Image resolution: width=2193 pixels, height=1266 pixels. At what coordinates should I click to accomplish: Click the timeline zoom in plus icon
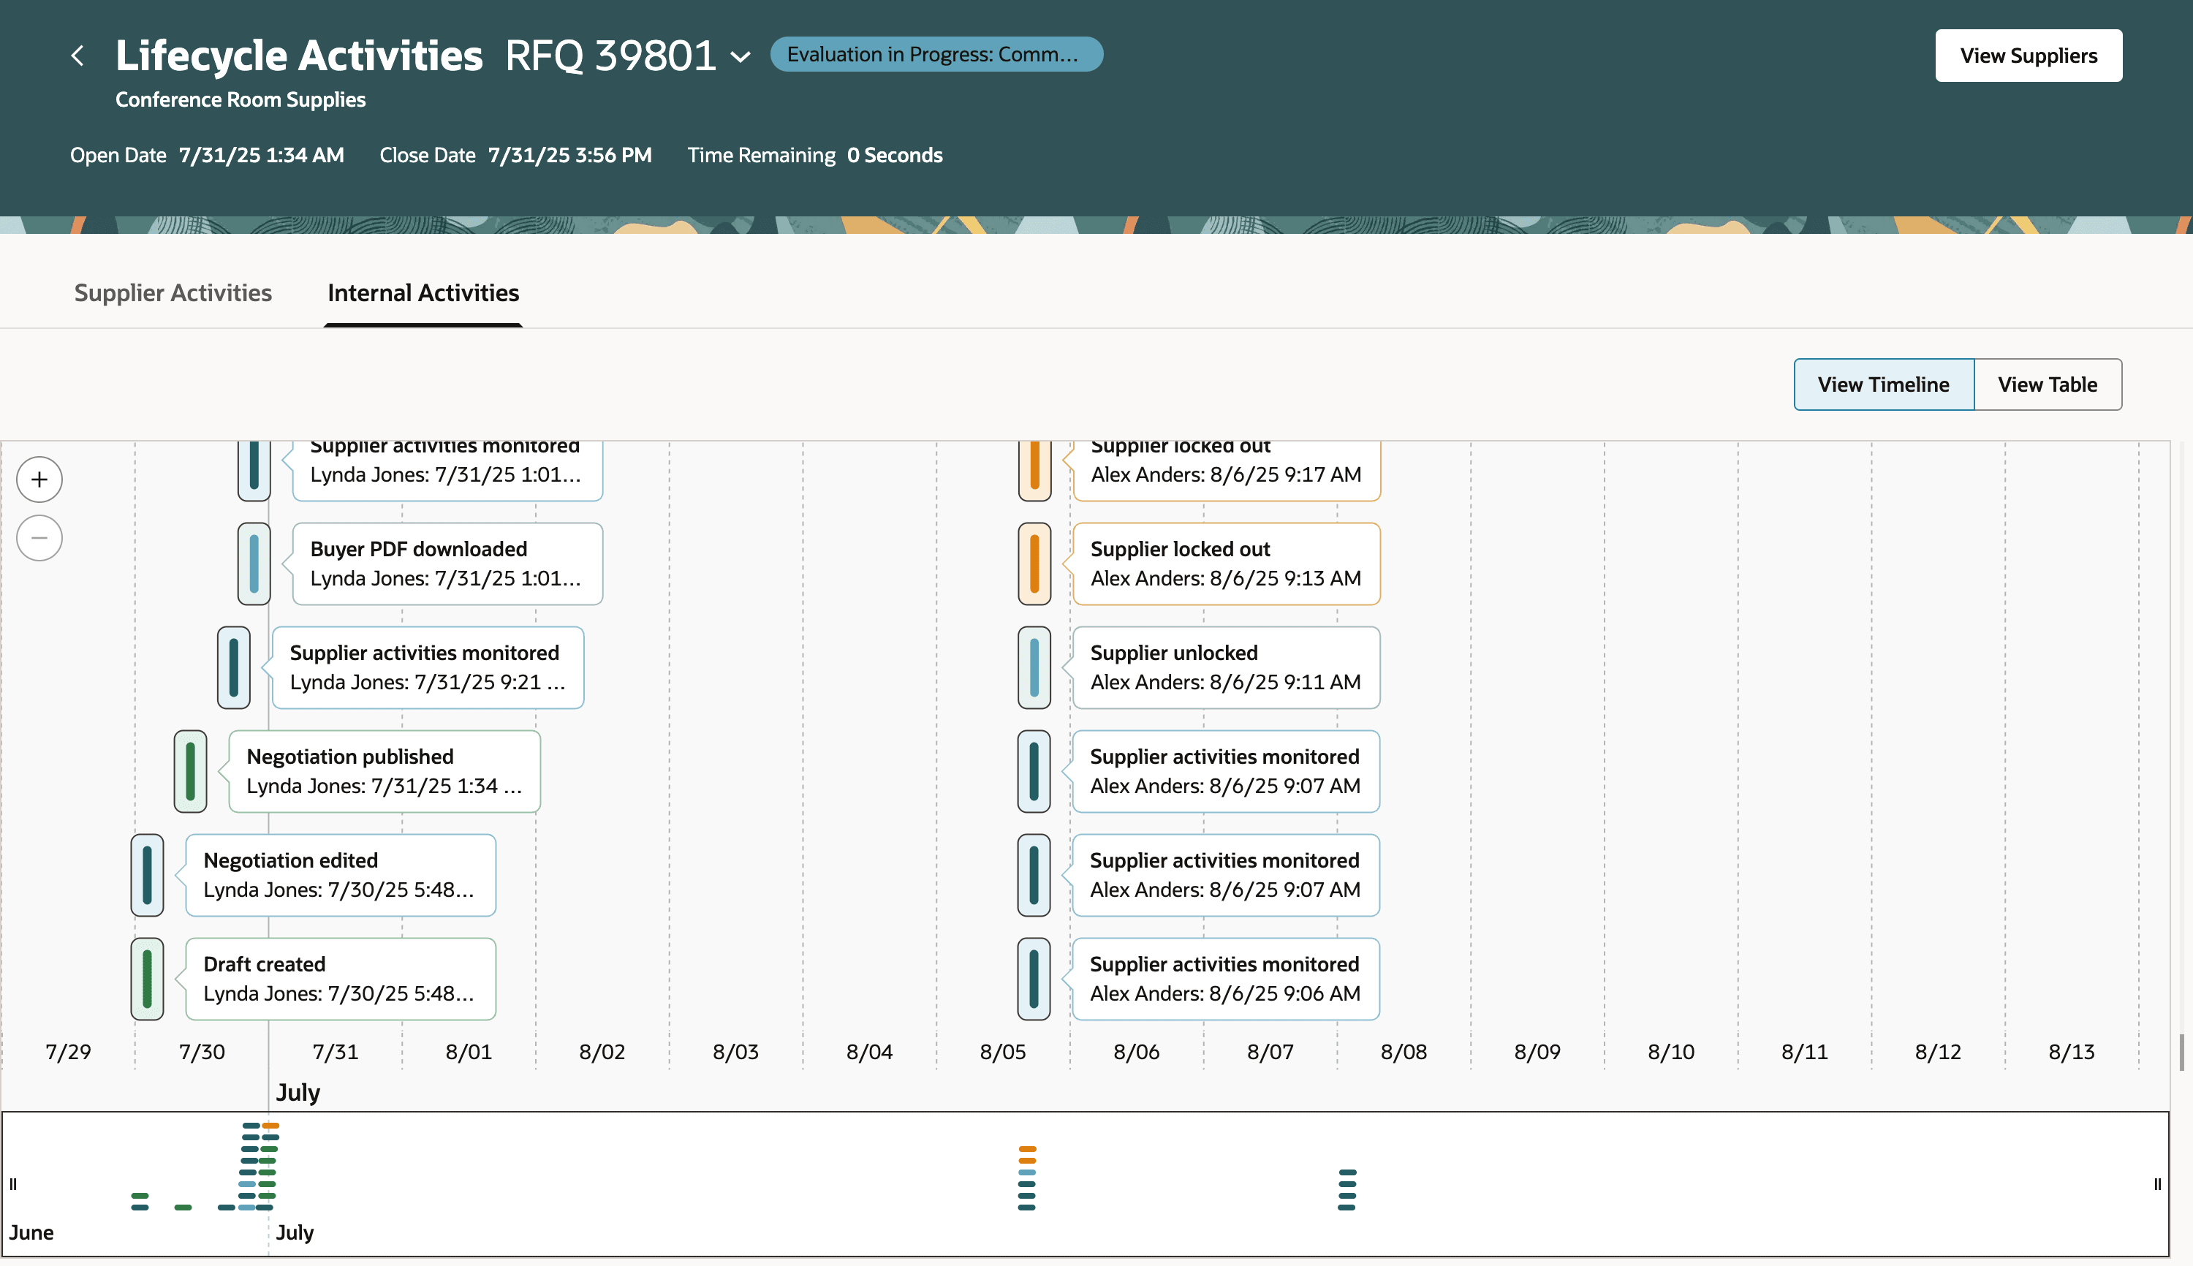click(x=39, y=479)
